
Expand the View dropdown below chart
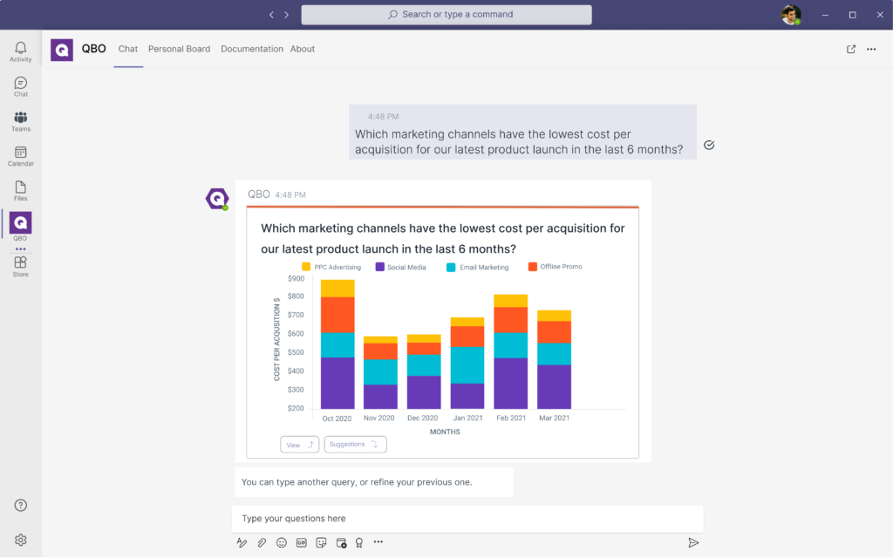(x=299, y=445)
